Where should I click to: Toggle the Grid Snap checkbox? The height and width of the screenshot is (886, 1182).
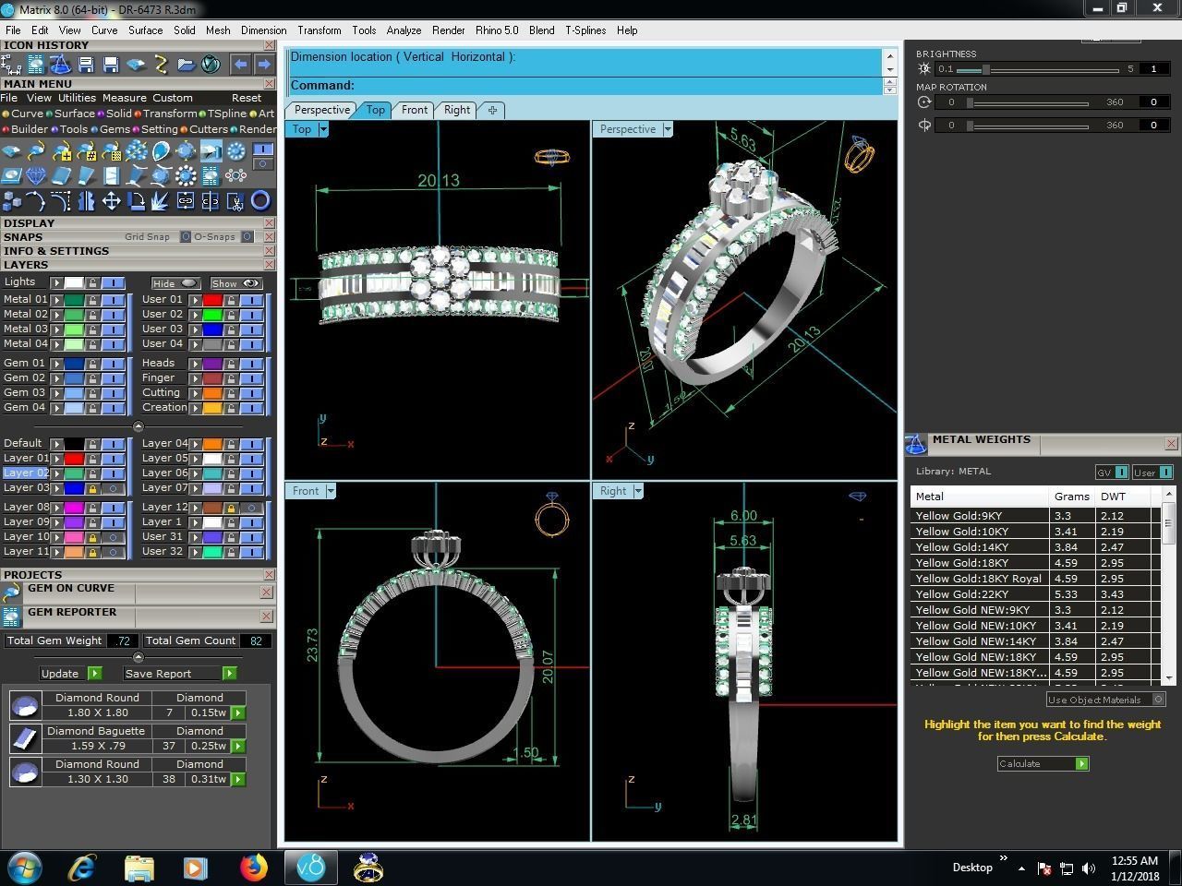click(x=185, y=237)
